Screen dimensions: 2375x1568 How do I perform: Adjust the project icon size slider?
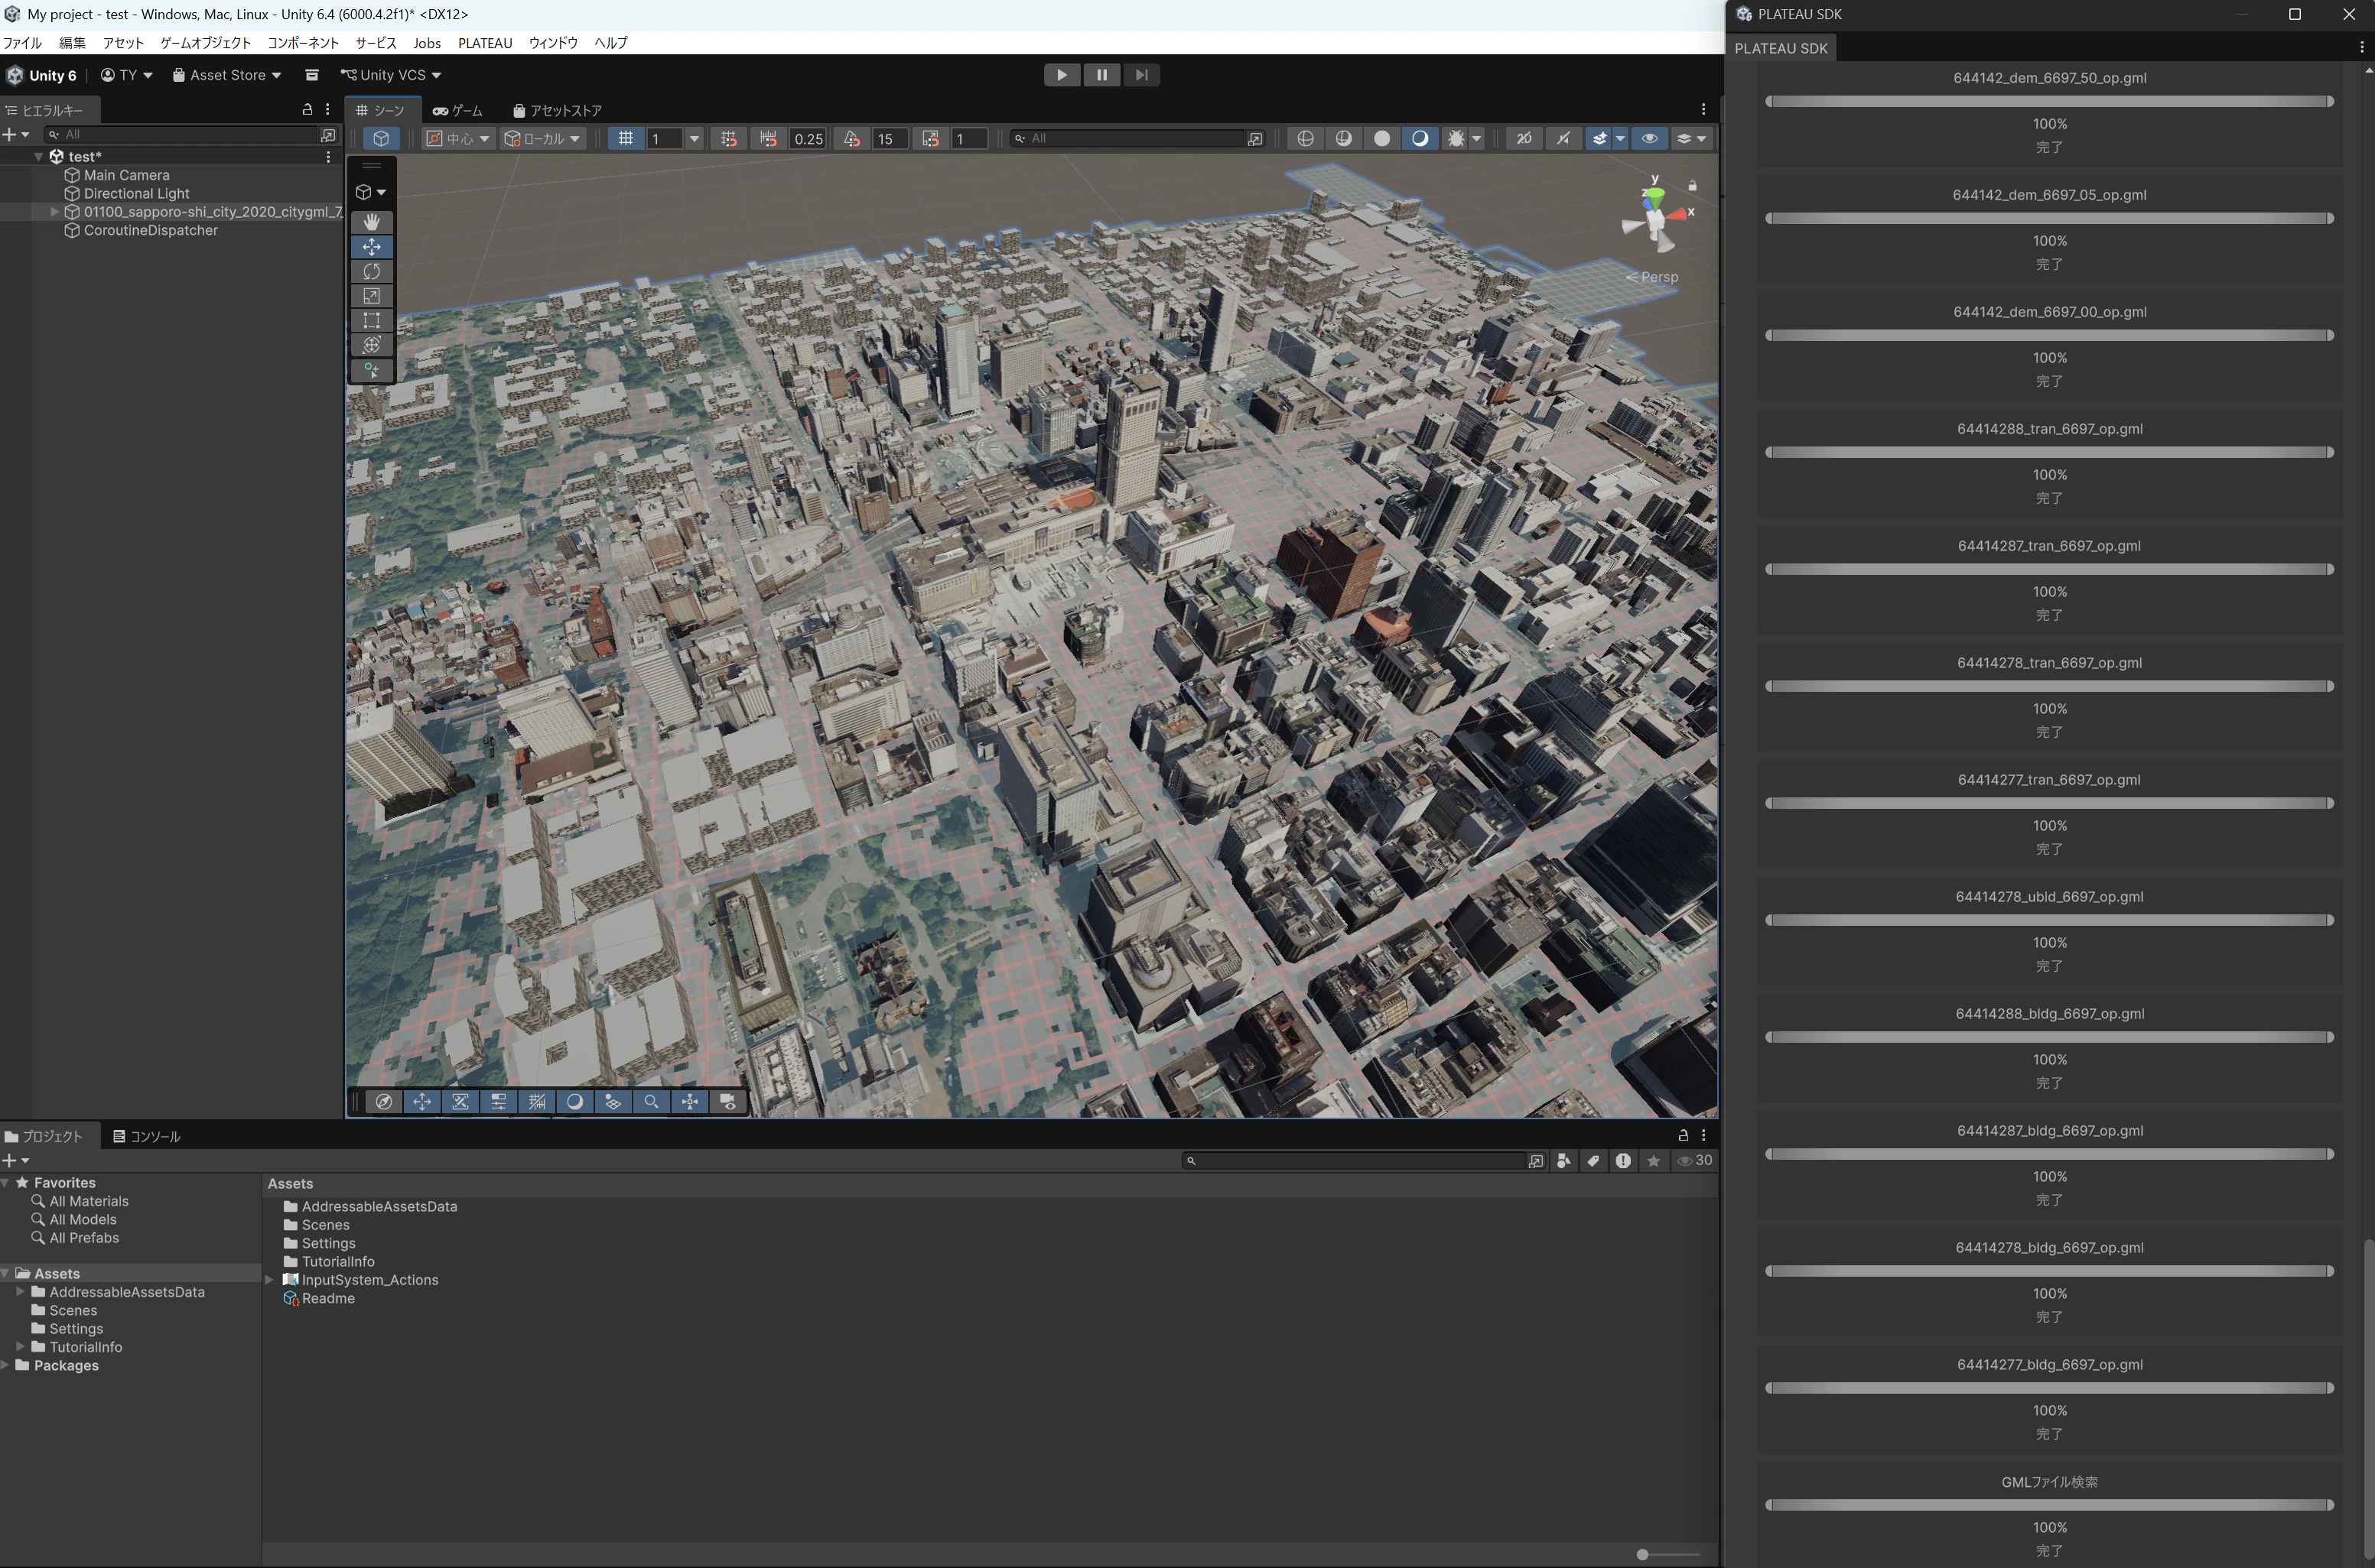coord(1643,1554)
